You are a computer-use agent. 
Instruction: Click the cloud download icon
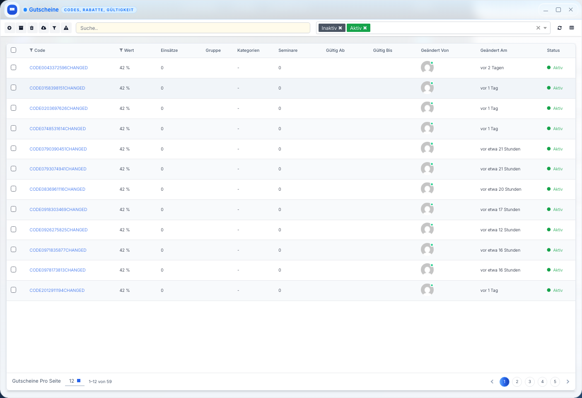point(43,28)
